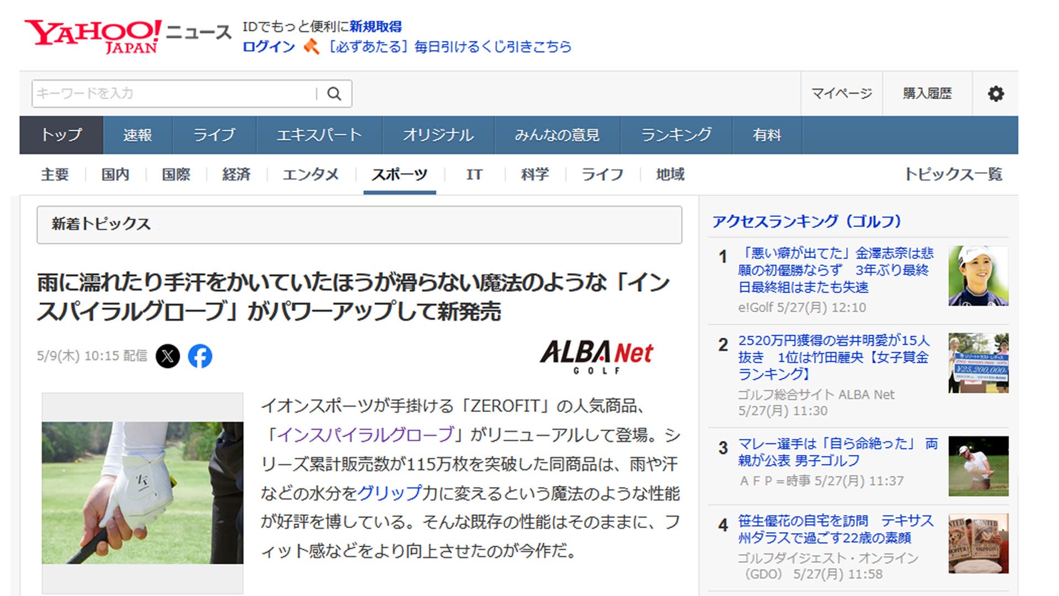Image resolution: width=1059 pixels, height=596 pixels.
Task: Click the hammer lottery icon
Action: tap(312, 47)
